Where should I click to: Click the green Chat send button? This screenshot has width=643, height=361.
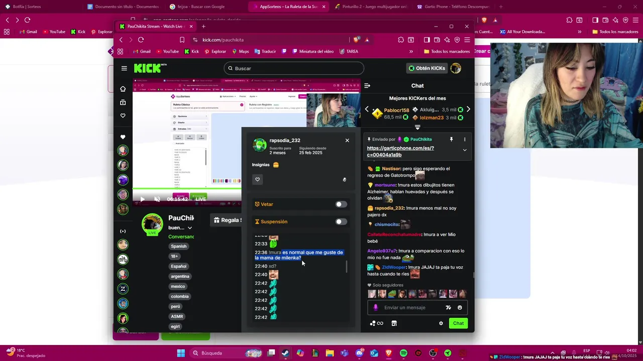[458, 323]
